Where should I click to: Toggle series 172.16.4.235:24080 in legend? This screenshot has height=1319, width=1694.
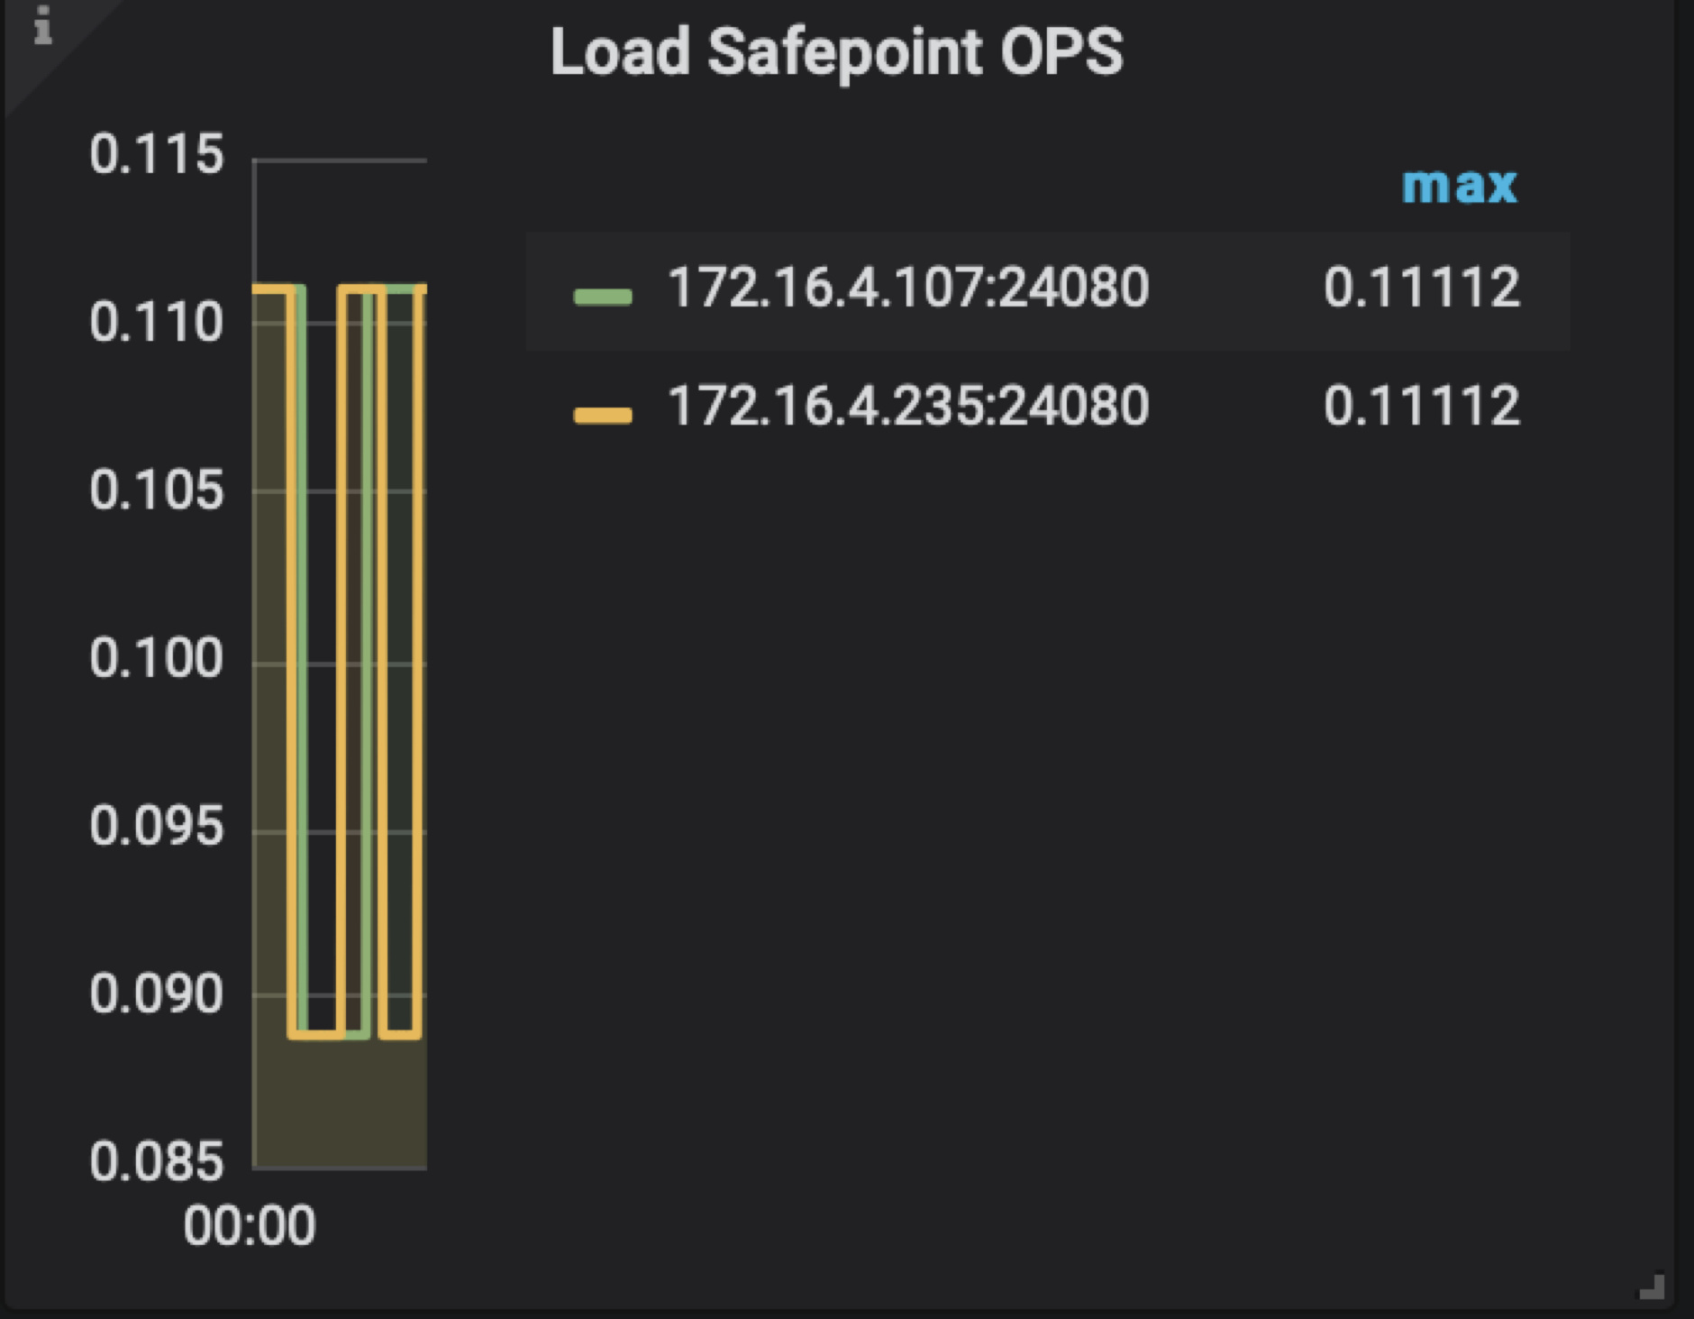coord(907,406)
